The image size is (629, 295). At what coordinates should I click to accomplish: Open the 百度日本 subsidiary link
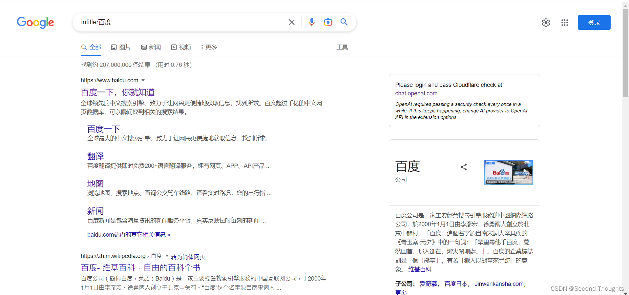point(456,284)
